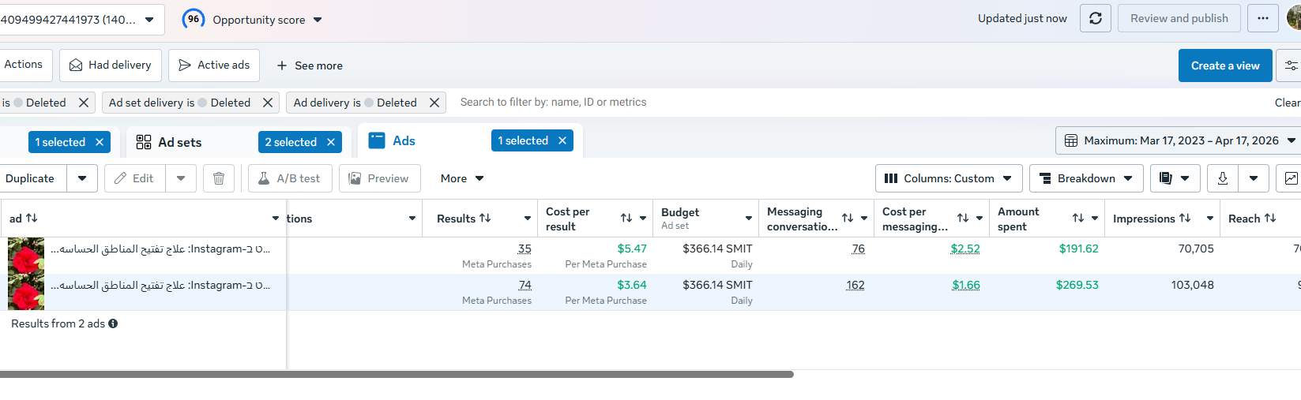This screenshot has height=400, width=1301.
Task: Click the refresh data icon
Action: [1096, 18]
